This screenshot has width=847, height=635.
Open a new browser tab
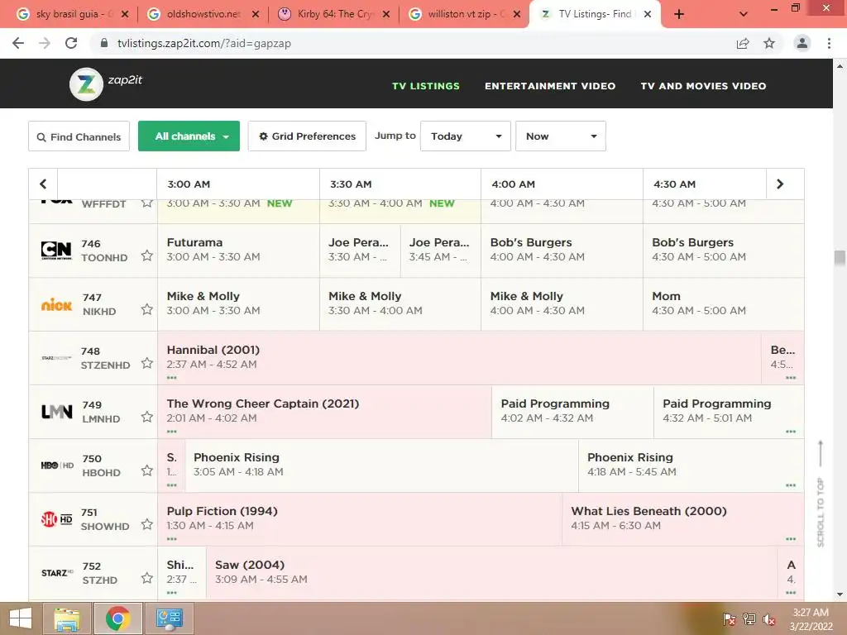(x=679, y=14)
